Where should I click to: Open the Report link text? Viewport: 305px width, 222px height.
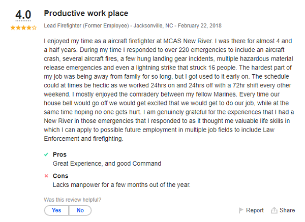point(255,210)
